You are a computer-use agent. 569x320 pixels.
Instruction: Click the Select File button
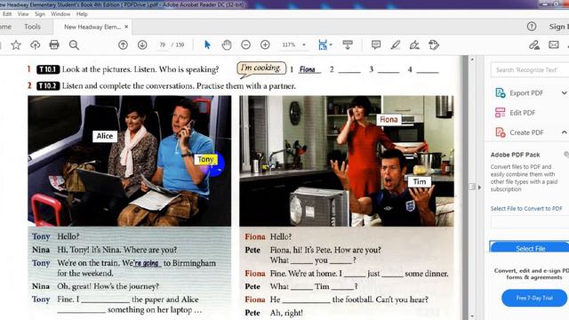(x=531, y=249)
